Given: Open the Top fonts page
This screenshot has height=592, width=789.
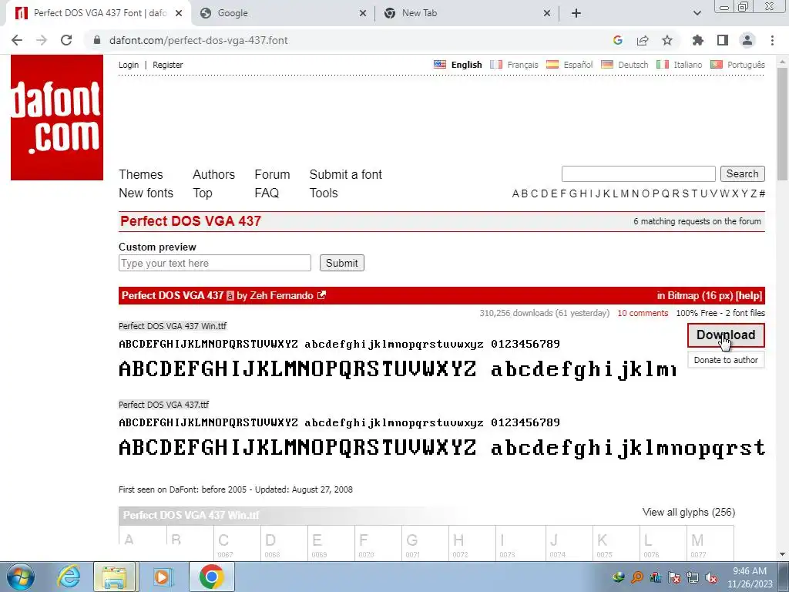Looking at the screenshot, I should [203, 193].
